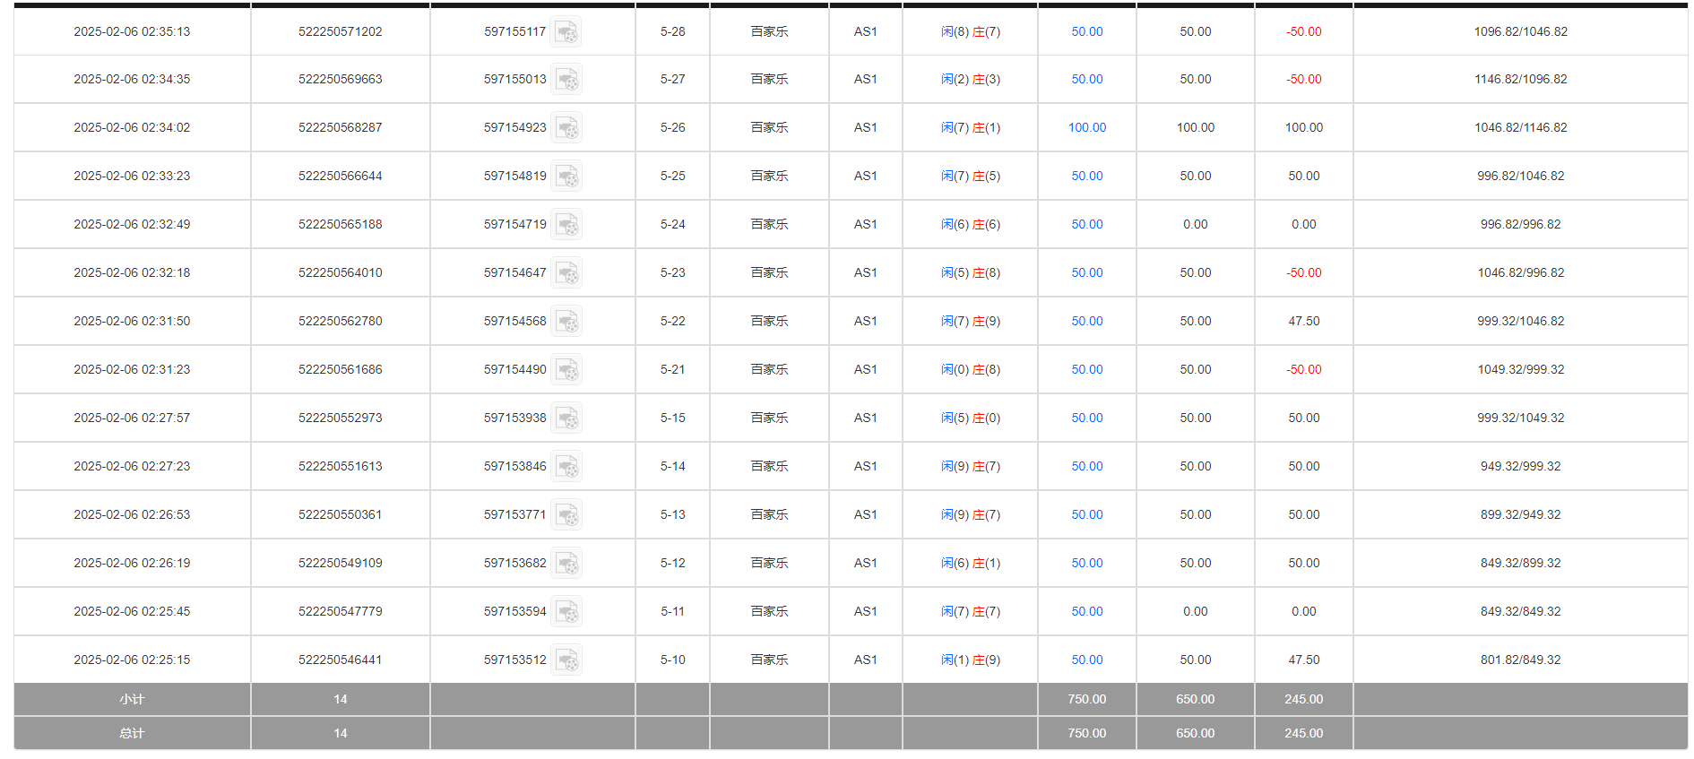Viewport: 1694px width, 759px height.
Task: Click the blue 50.00 amount in row 5-21
Action: [x=1086, y=369]
